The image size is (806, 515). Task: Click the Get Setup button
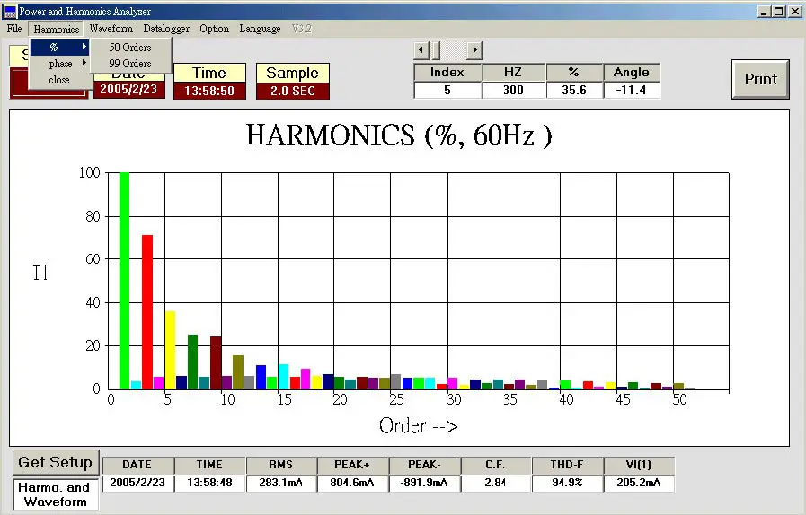coord(55,462)
